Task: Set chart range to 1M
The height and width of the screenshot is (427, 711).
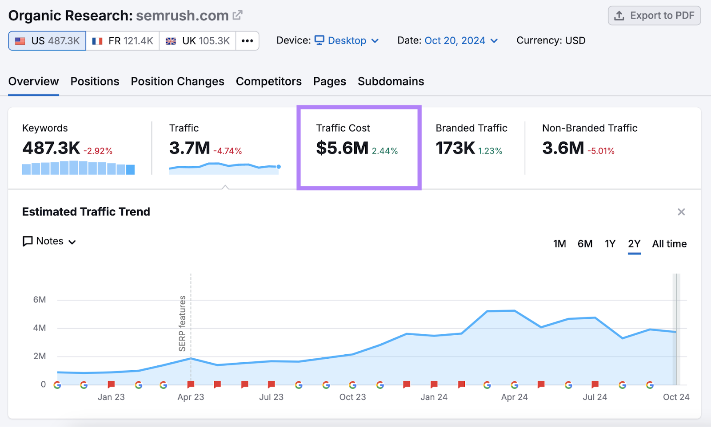Action: click(559, 244)
